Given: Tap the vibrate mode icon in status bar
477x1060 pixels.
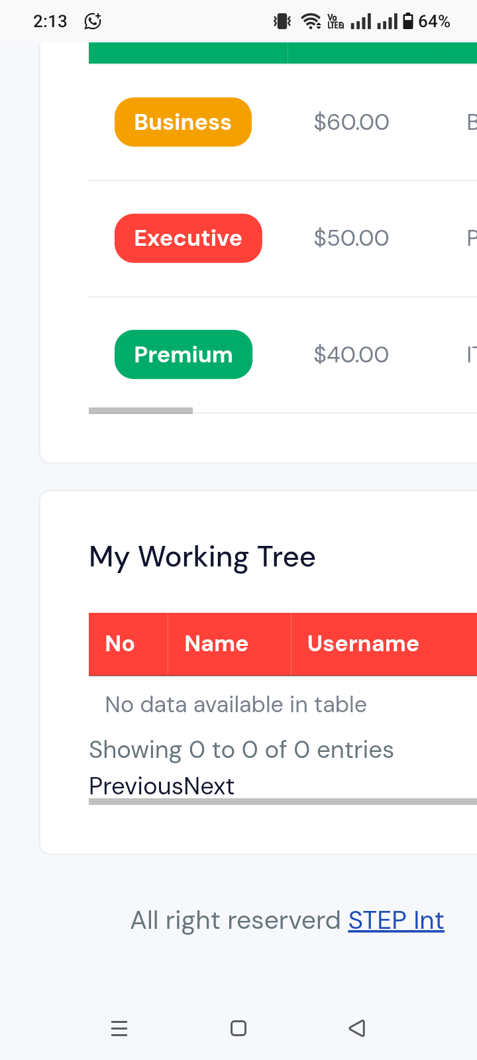Looking at the screenshot, I should (x=282, y=21).
